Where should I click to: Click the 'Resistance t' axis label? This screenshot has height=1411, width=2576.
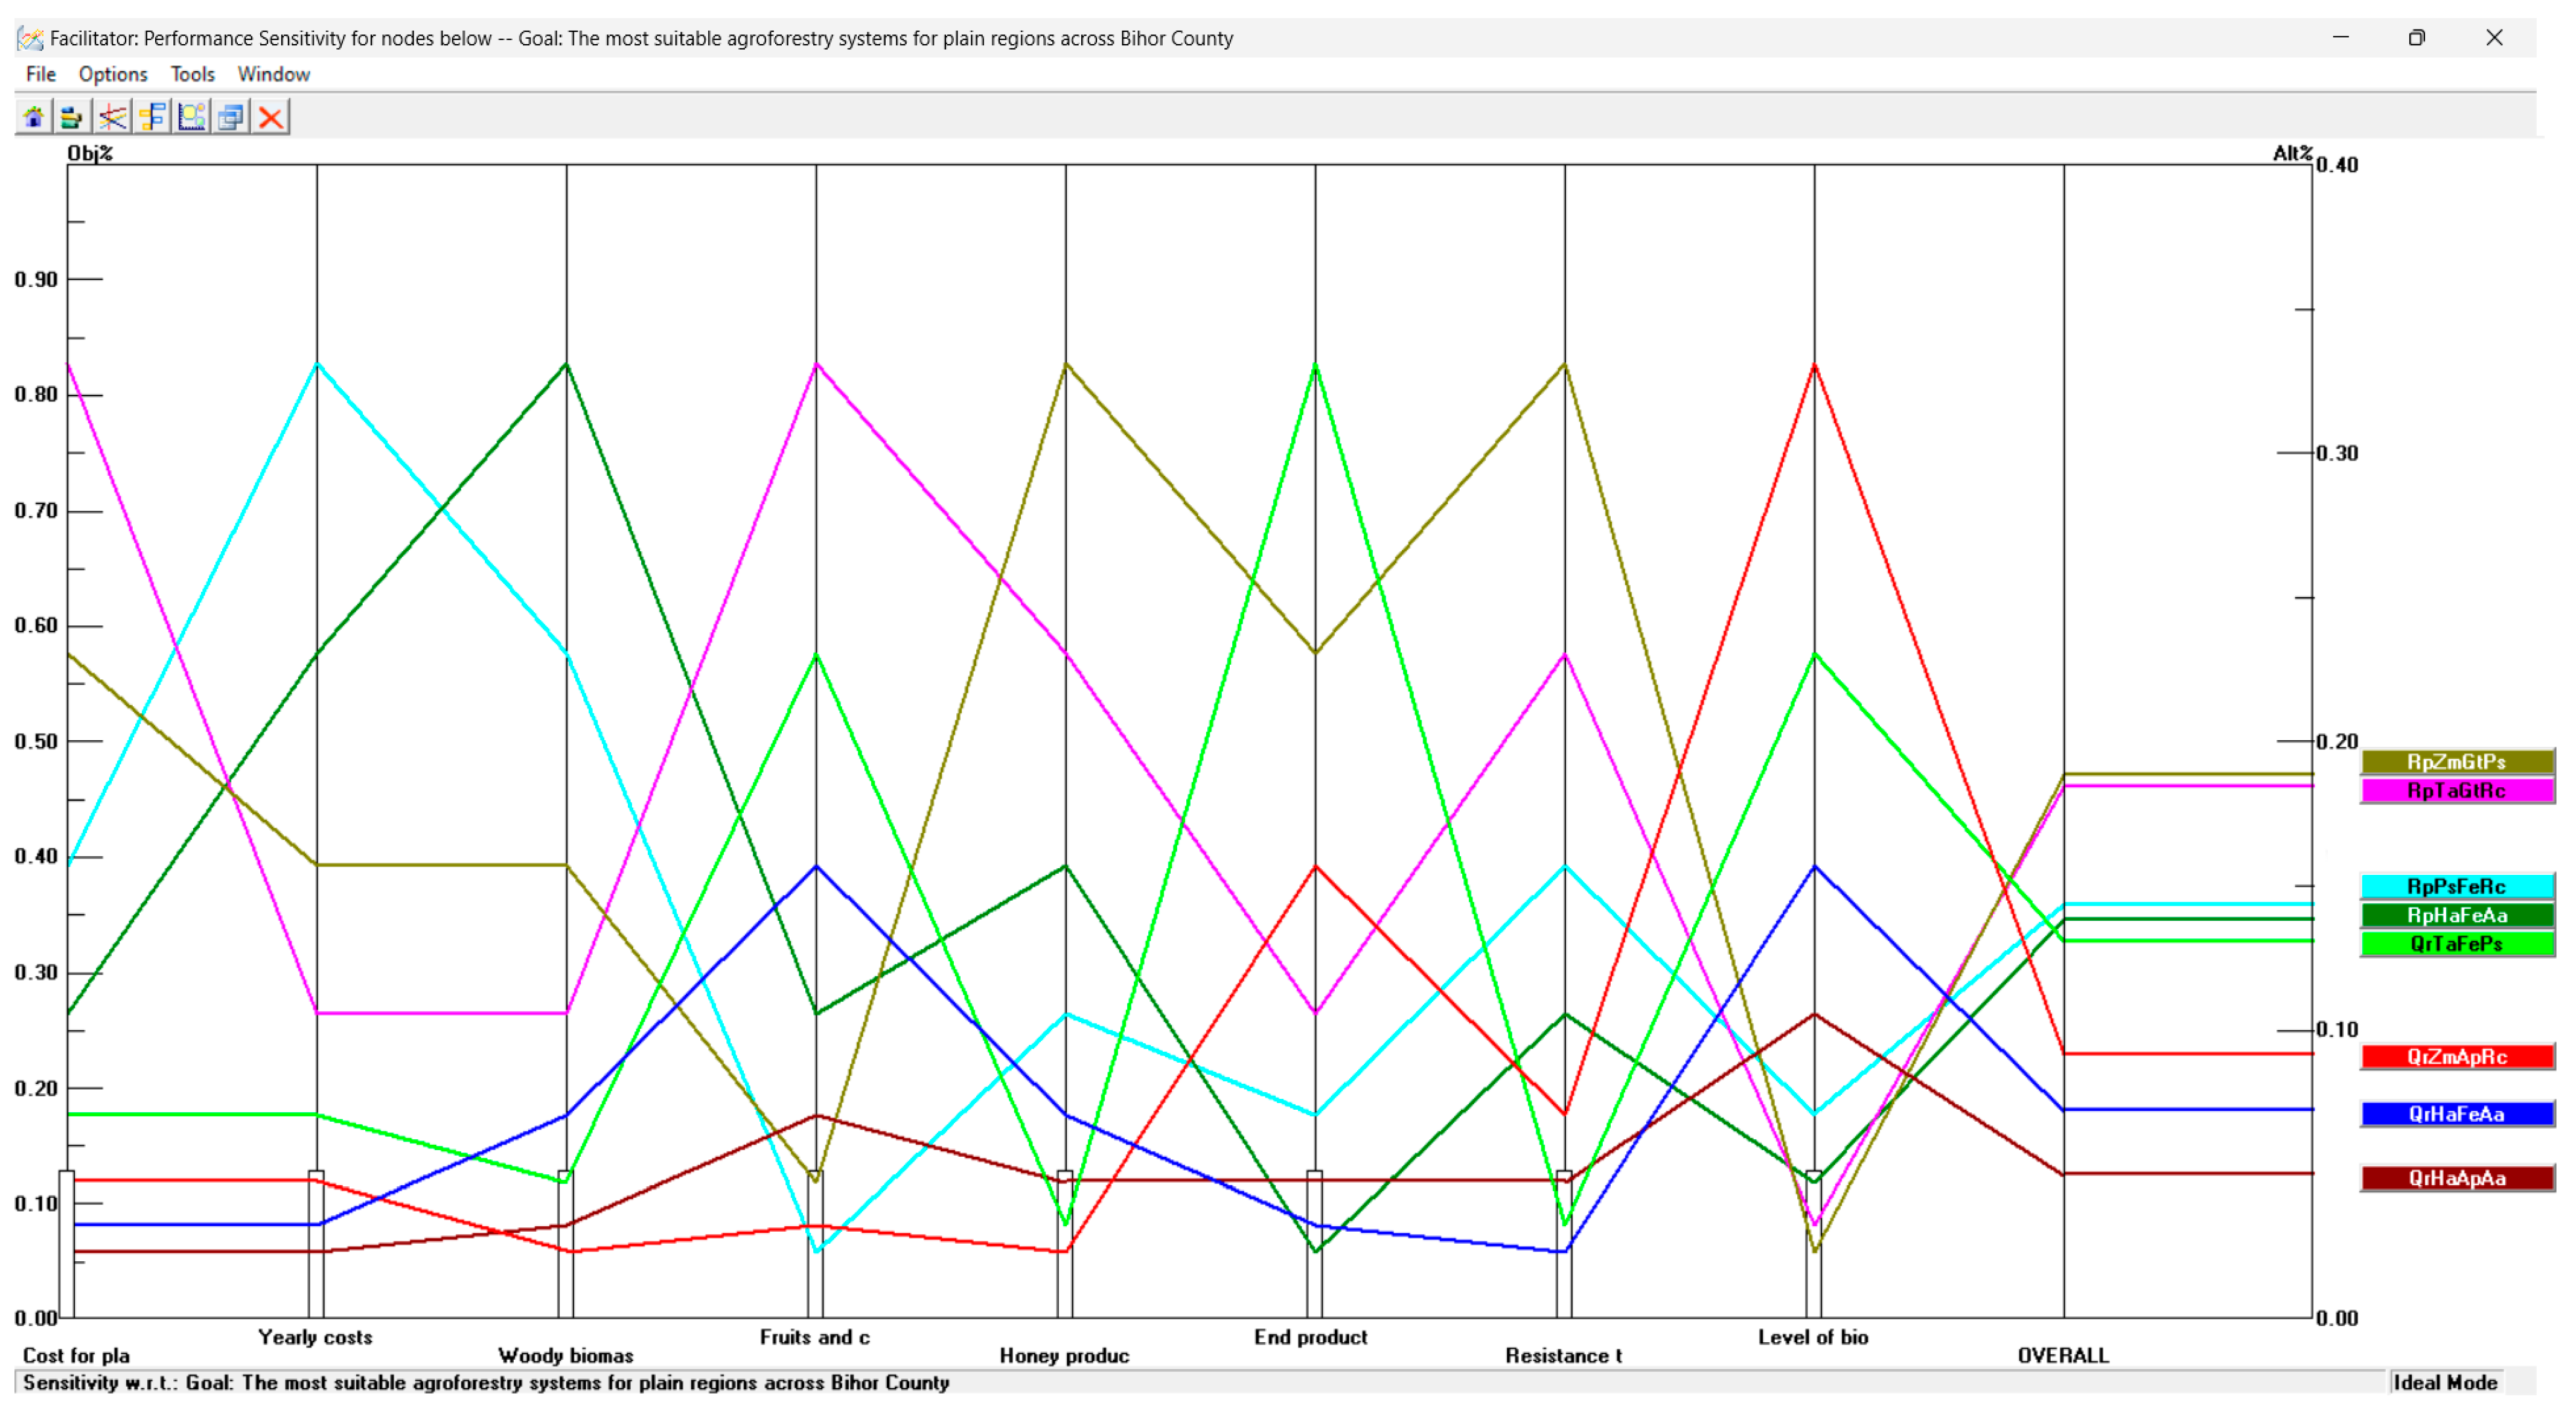tap(1564, 1356)
